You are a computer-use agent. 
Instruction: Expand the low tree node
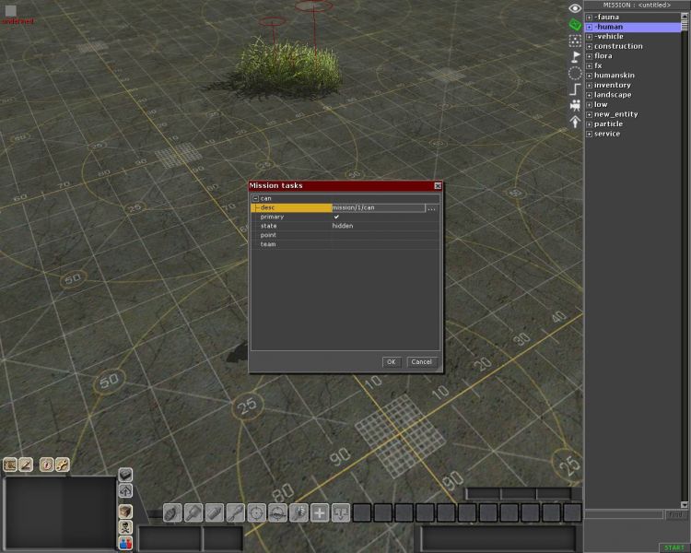pyautogui.click(x=590, y=104)
